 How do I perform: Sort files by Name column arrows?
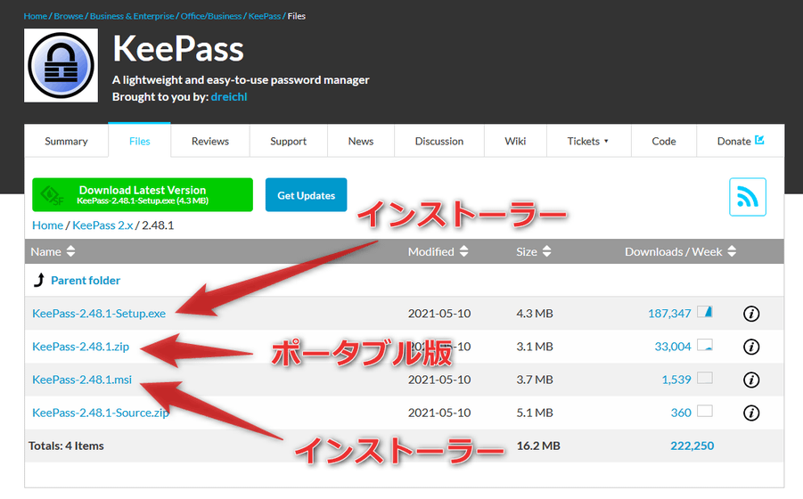(x=70, y=251)
